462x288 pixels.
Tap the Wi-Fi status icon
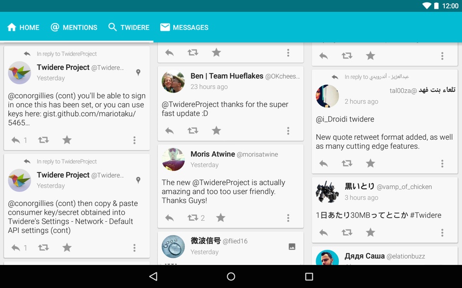click(426, 6)
